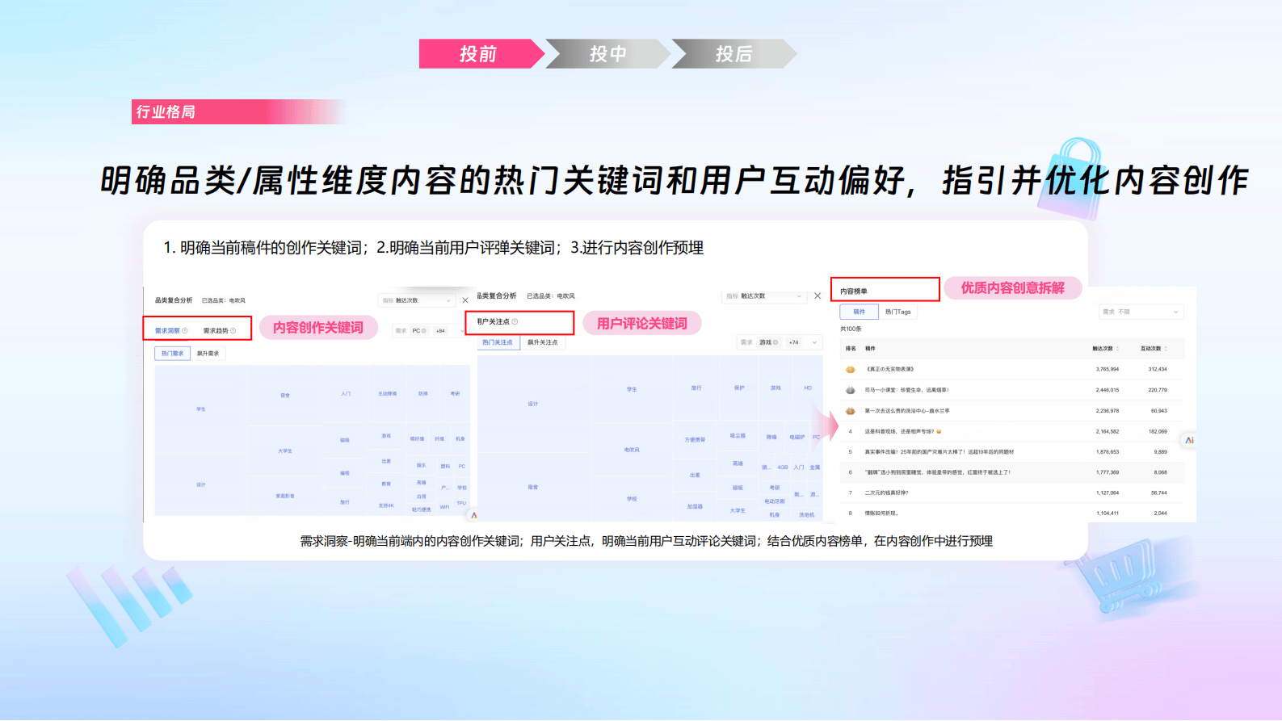Remove the PC tag in 需求 filter

424,331
